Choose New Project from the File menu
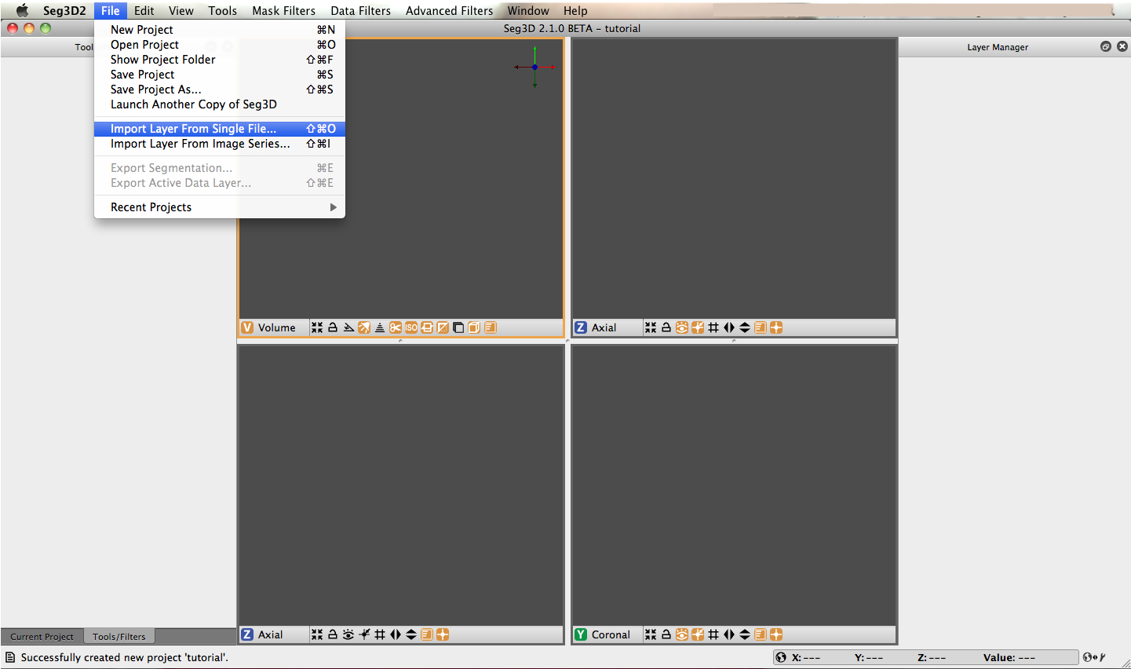The width and height of the screenshot is (1131, 669). [220, 30]
